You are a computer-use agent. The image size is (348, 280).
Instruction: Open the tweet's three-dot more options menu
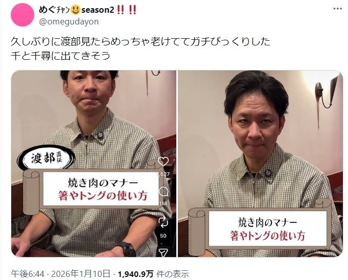[x=338, y=9]
